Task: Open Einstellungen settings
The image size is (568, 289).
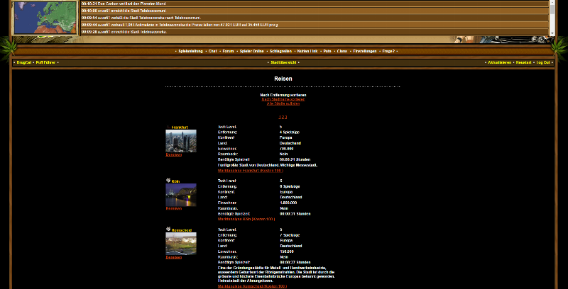Action: tap(365, 51)
